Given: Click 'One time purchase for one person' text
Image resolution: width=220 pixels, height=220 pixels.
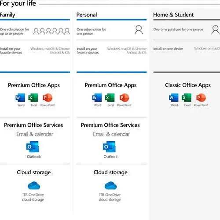Looking at the screenshot, I should (x=178, y=29).
